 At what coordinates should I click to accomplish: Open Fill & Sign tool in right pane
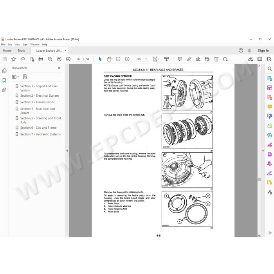tap(270, 173)
